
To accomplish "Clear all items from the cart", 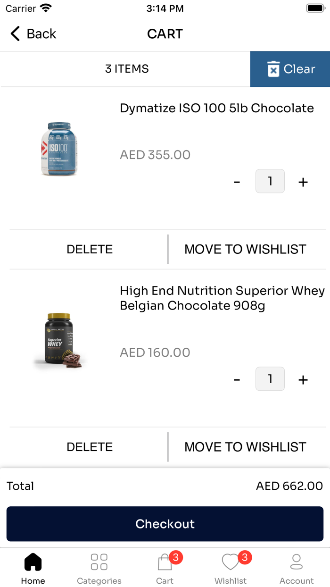I will [x=289, y=69].
